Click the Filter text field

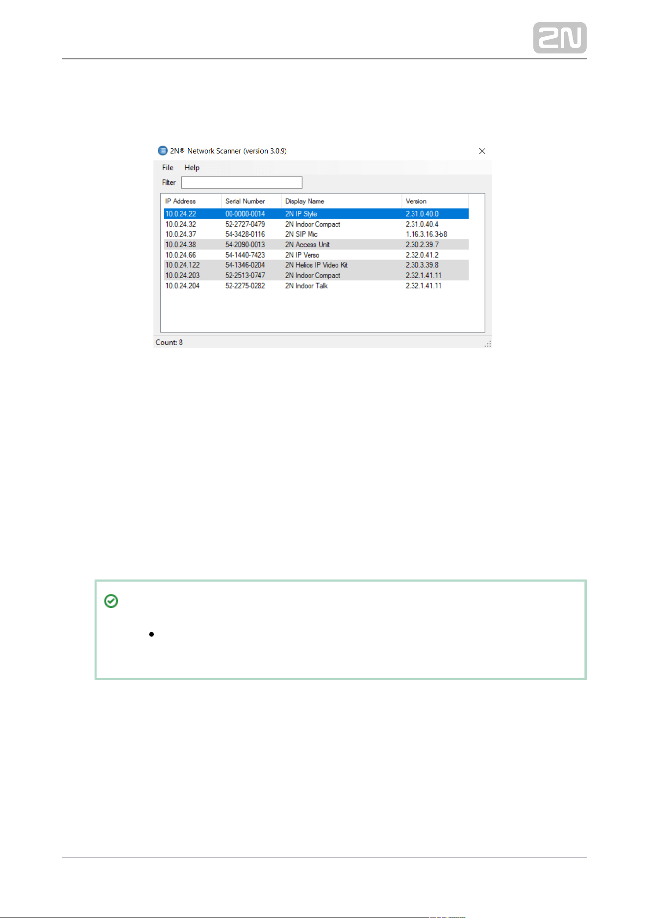[242, 182]
